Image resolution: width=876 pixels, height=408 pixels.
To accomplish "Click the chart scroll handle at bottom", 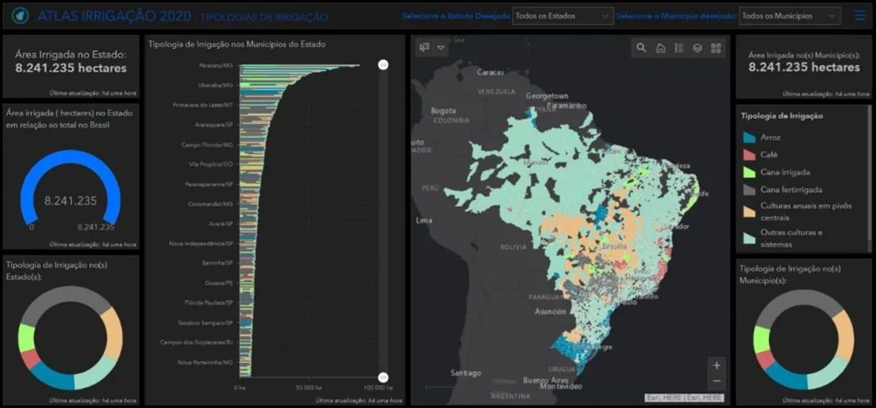I will coord(383,376).
